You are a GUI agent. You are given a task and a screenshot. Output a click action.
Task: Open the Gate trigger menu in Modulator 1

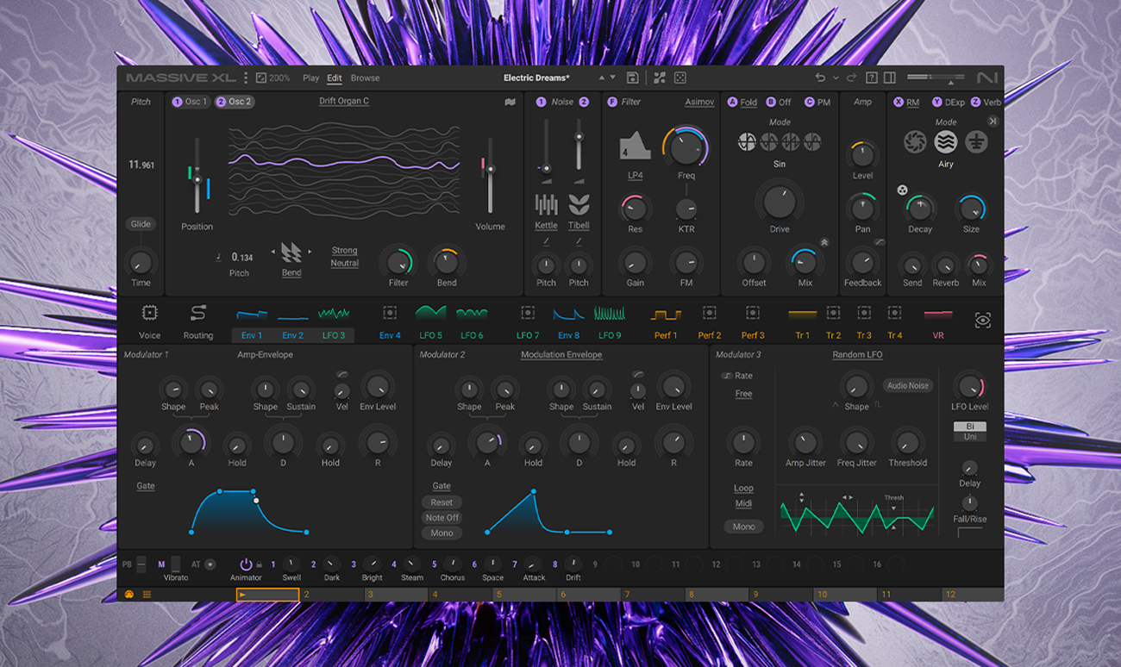pos(146,486)
